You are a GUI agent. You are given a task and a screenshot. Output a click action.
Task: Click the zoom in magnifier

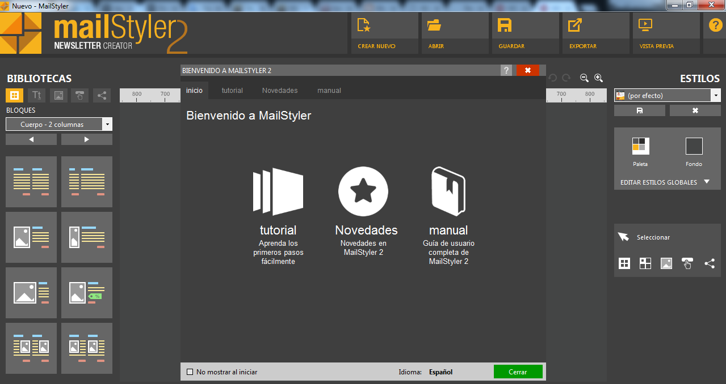pyautogui.click(x=598, y=78)
